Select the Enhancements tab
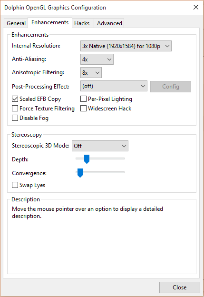The image size is (204, 297). point(50,22)
